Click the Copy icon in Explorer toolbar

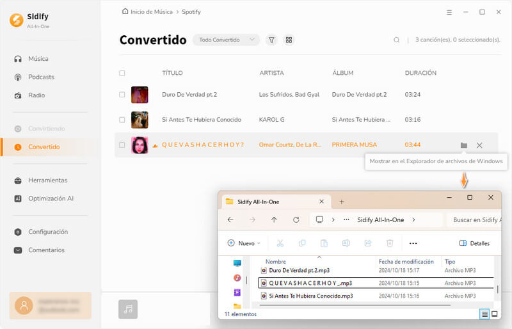302,243
